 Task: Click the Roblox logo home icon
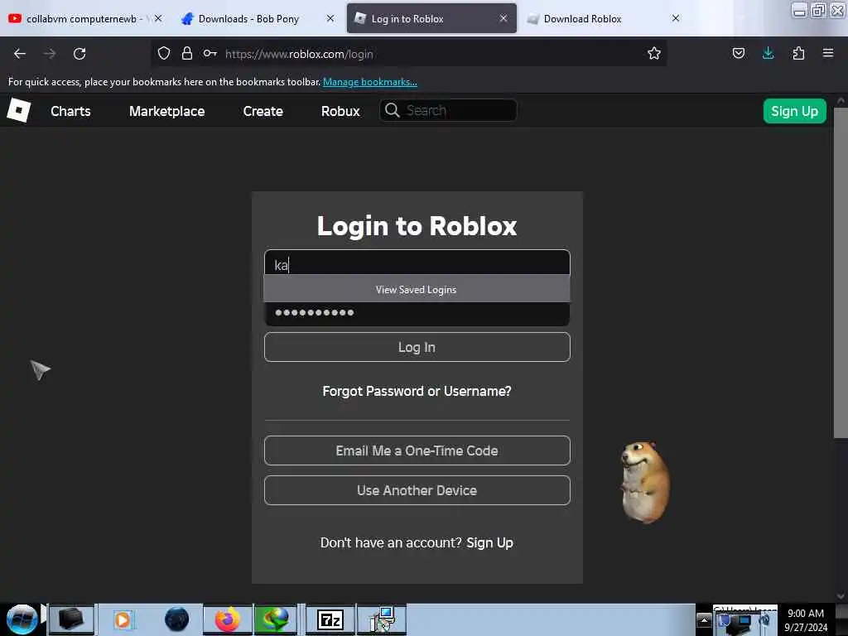(19, 111)
